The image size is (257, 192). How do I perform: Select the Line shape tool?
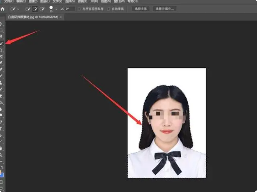(1, 142)
